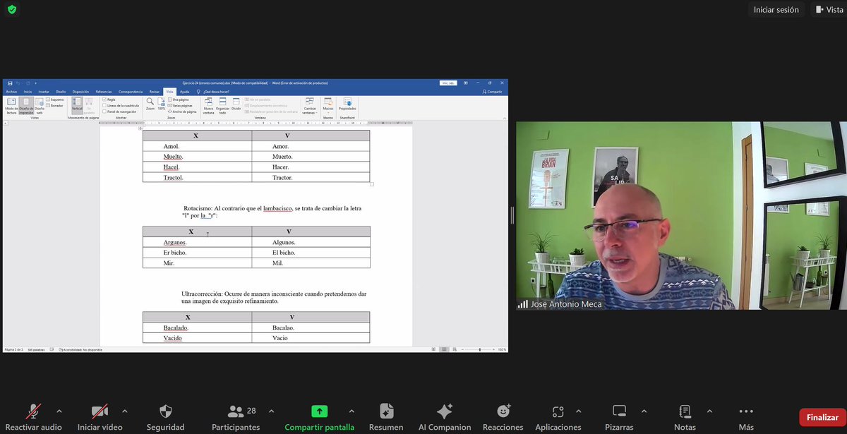Click Modo de lectura view icon in Word
The image size is (847, 434).
point(11,106)
